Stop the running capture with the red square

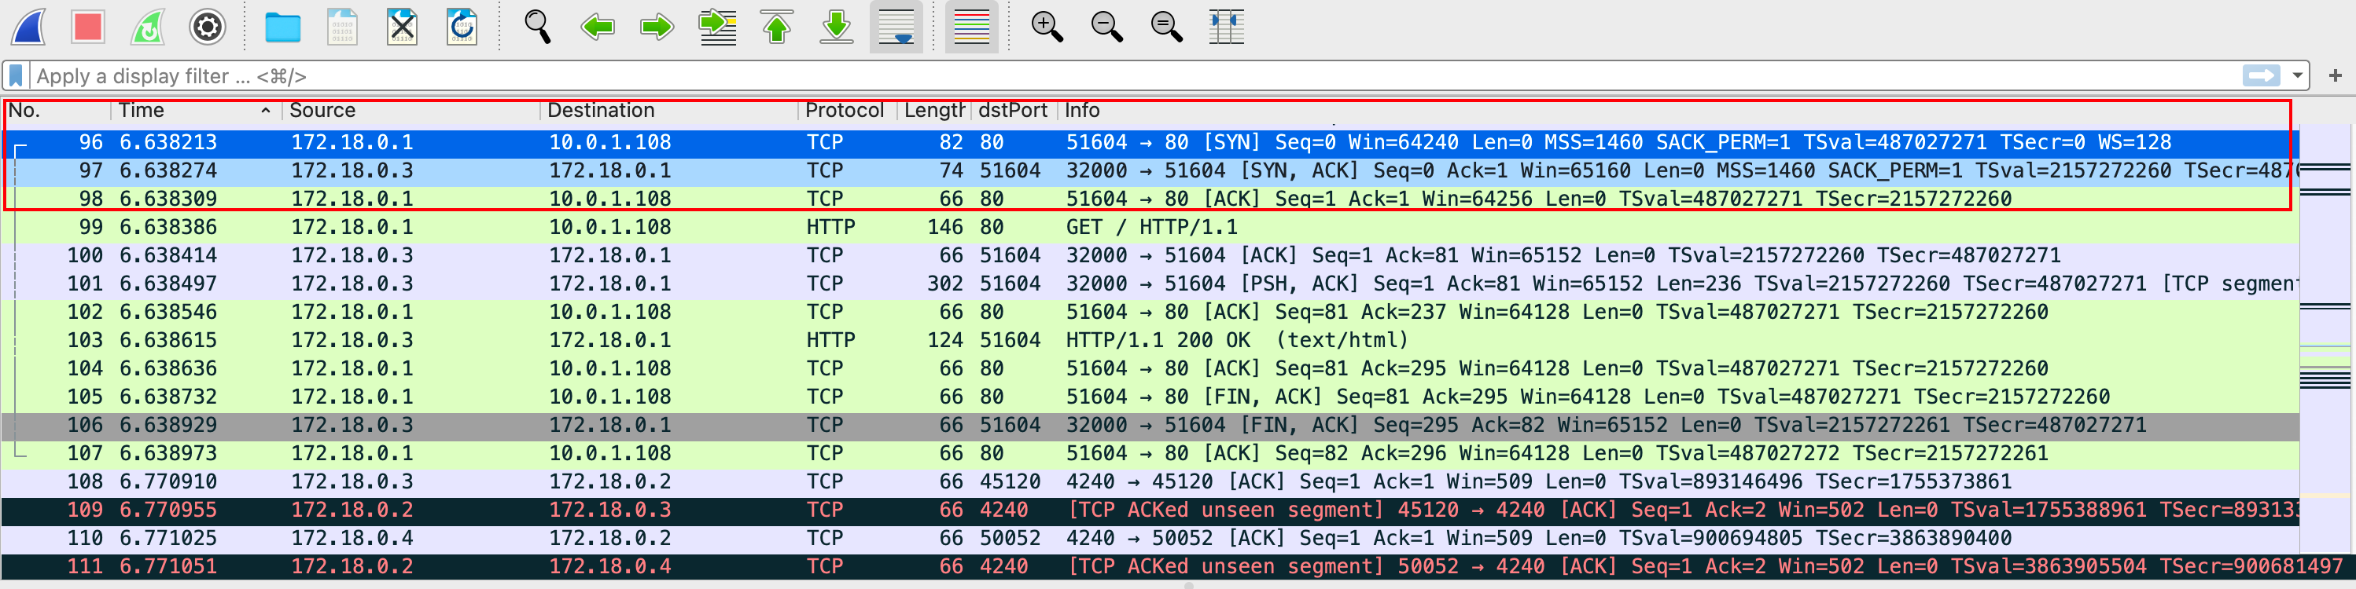(88, 27)
